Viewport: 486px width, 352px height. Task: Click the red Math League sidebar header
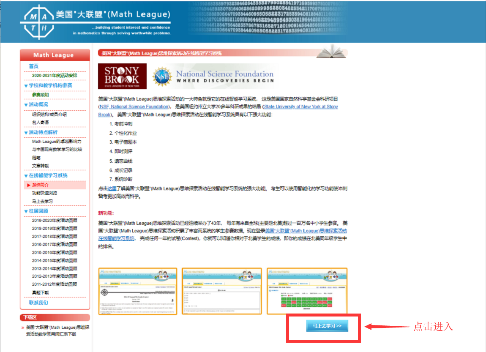(x=55, y=55)
